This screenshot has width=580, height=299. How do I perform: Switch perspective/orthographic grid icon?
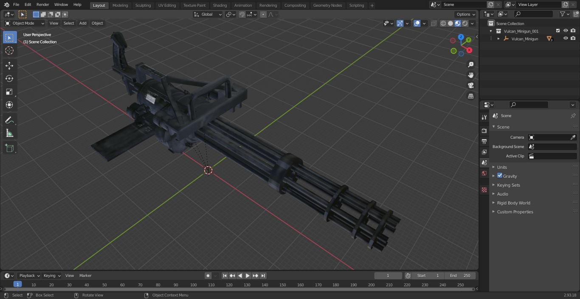coord(470,96)
